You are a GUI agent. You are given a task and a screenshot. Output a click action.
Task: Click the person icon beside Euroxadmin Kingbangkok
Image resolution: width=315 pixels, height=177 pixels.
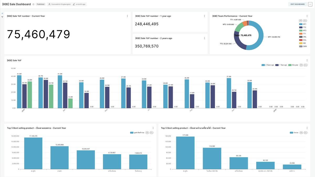pos(49,4)
